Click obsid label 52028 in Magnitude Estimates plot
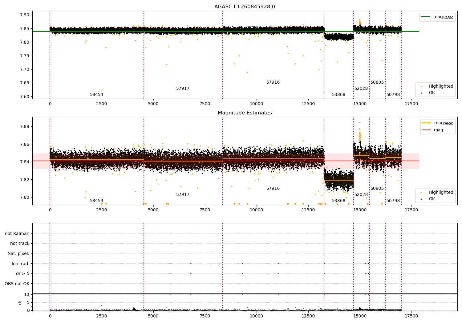The image size is (462, 323). (x=361, y=194)
